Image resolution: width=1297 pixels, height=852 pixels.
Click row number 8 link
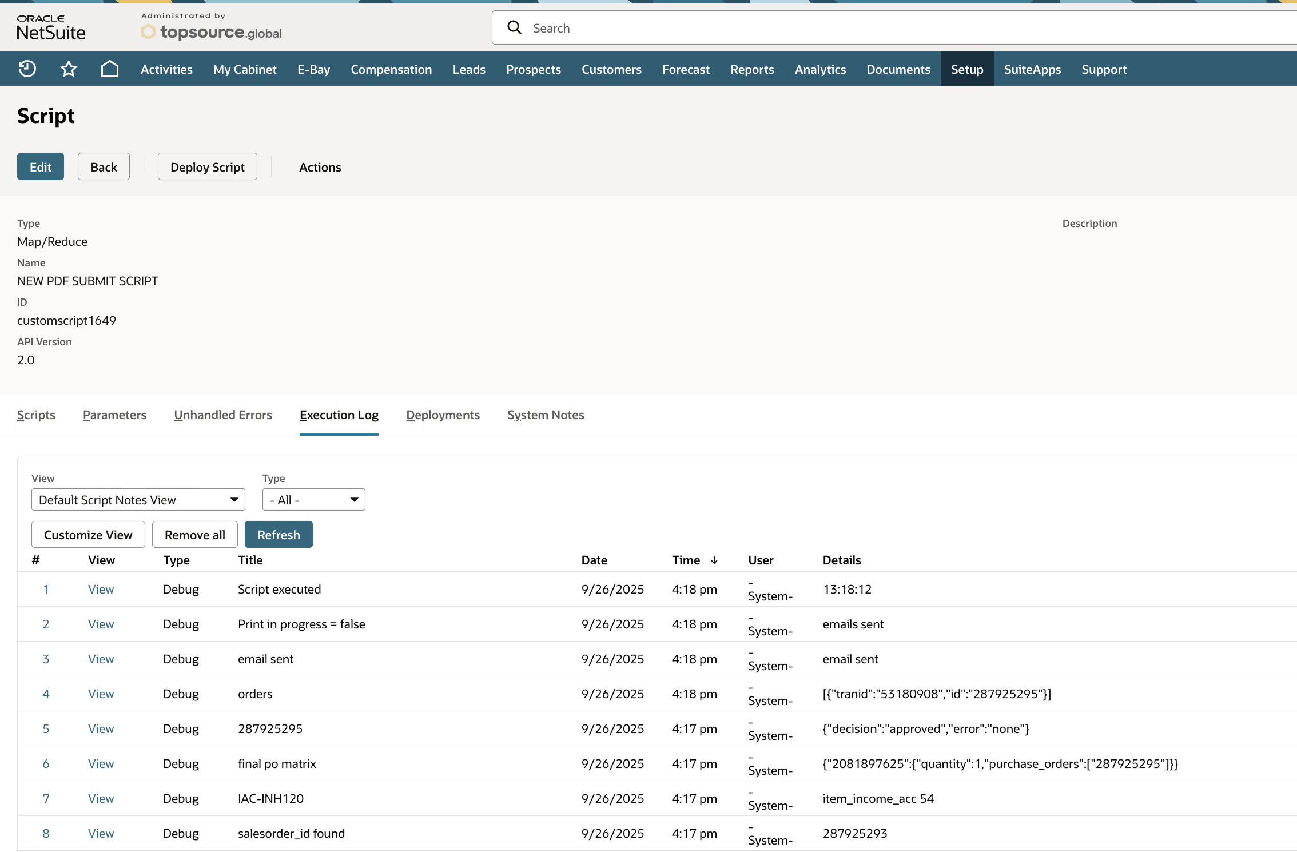[x=46, y=833]
